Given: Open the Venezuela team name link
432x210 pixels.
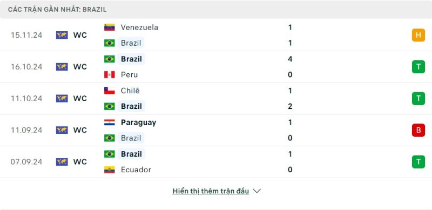Looking at the screenshot, I should pyautogui.click(x=139, y=27).
